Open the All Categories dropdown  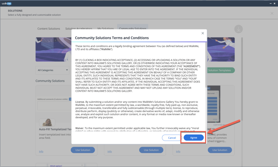pyautogui.click(x=52, y=70)
